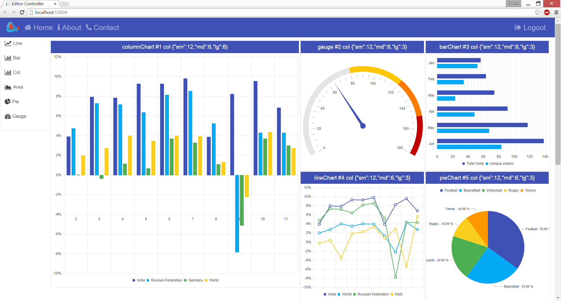Toggle Football in pie chart legend
The width and height of the screenshot is (561, 301).
[x=449, y=190]
